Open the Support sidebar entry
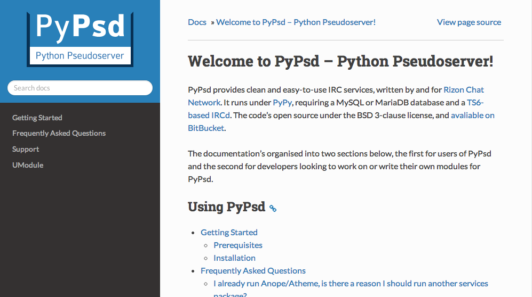Image resolution: width=532 pixels, height=297 pixels. (26, 149)
